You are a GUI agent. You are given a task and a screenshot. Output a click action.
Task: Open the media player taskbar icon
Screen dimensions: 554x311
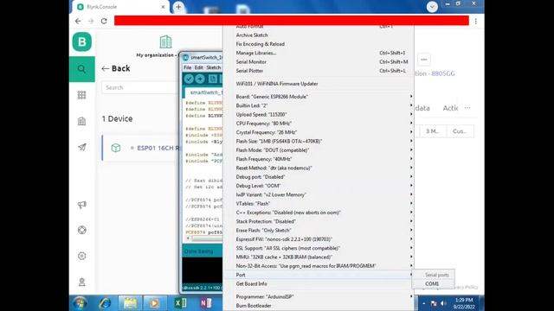[154, 303]
